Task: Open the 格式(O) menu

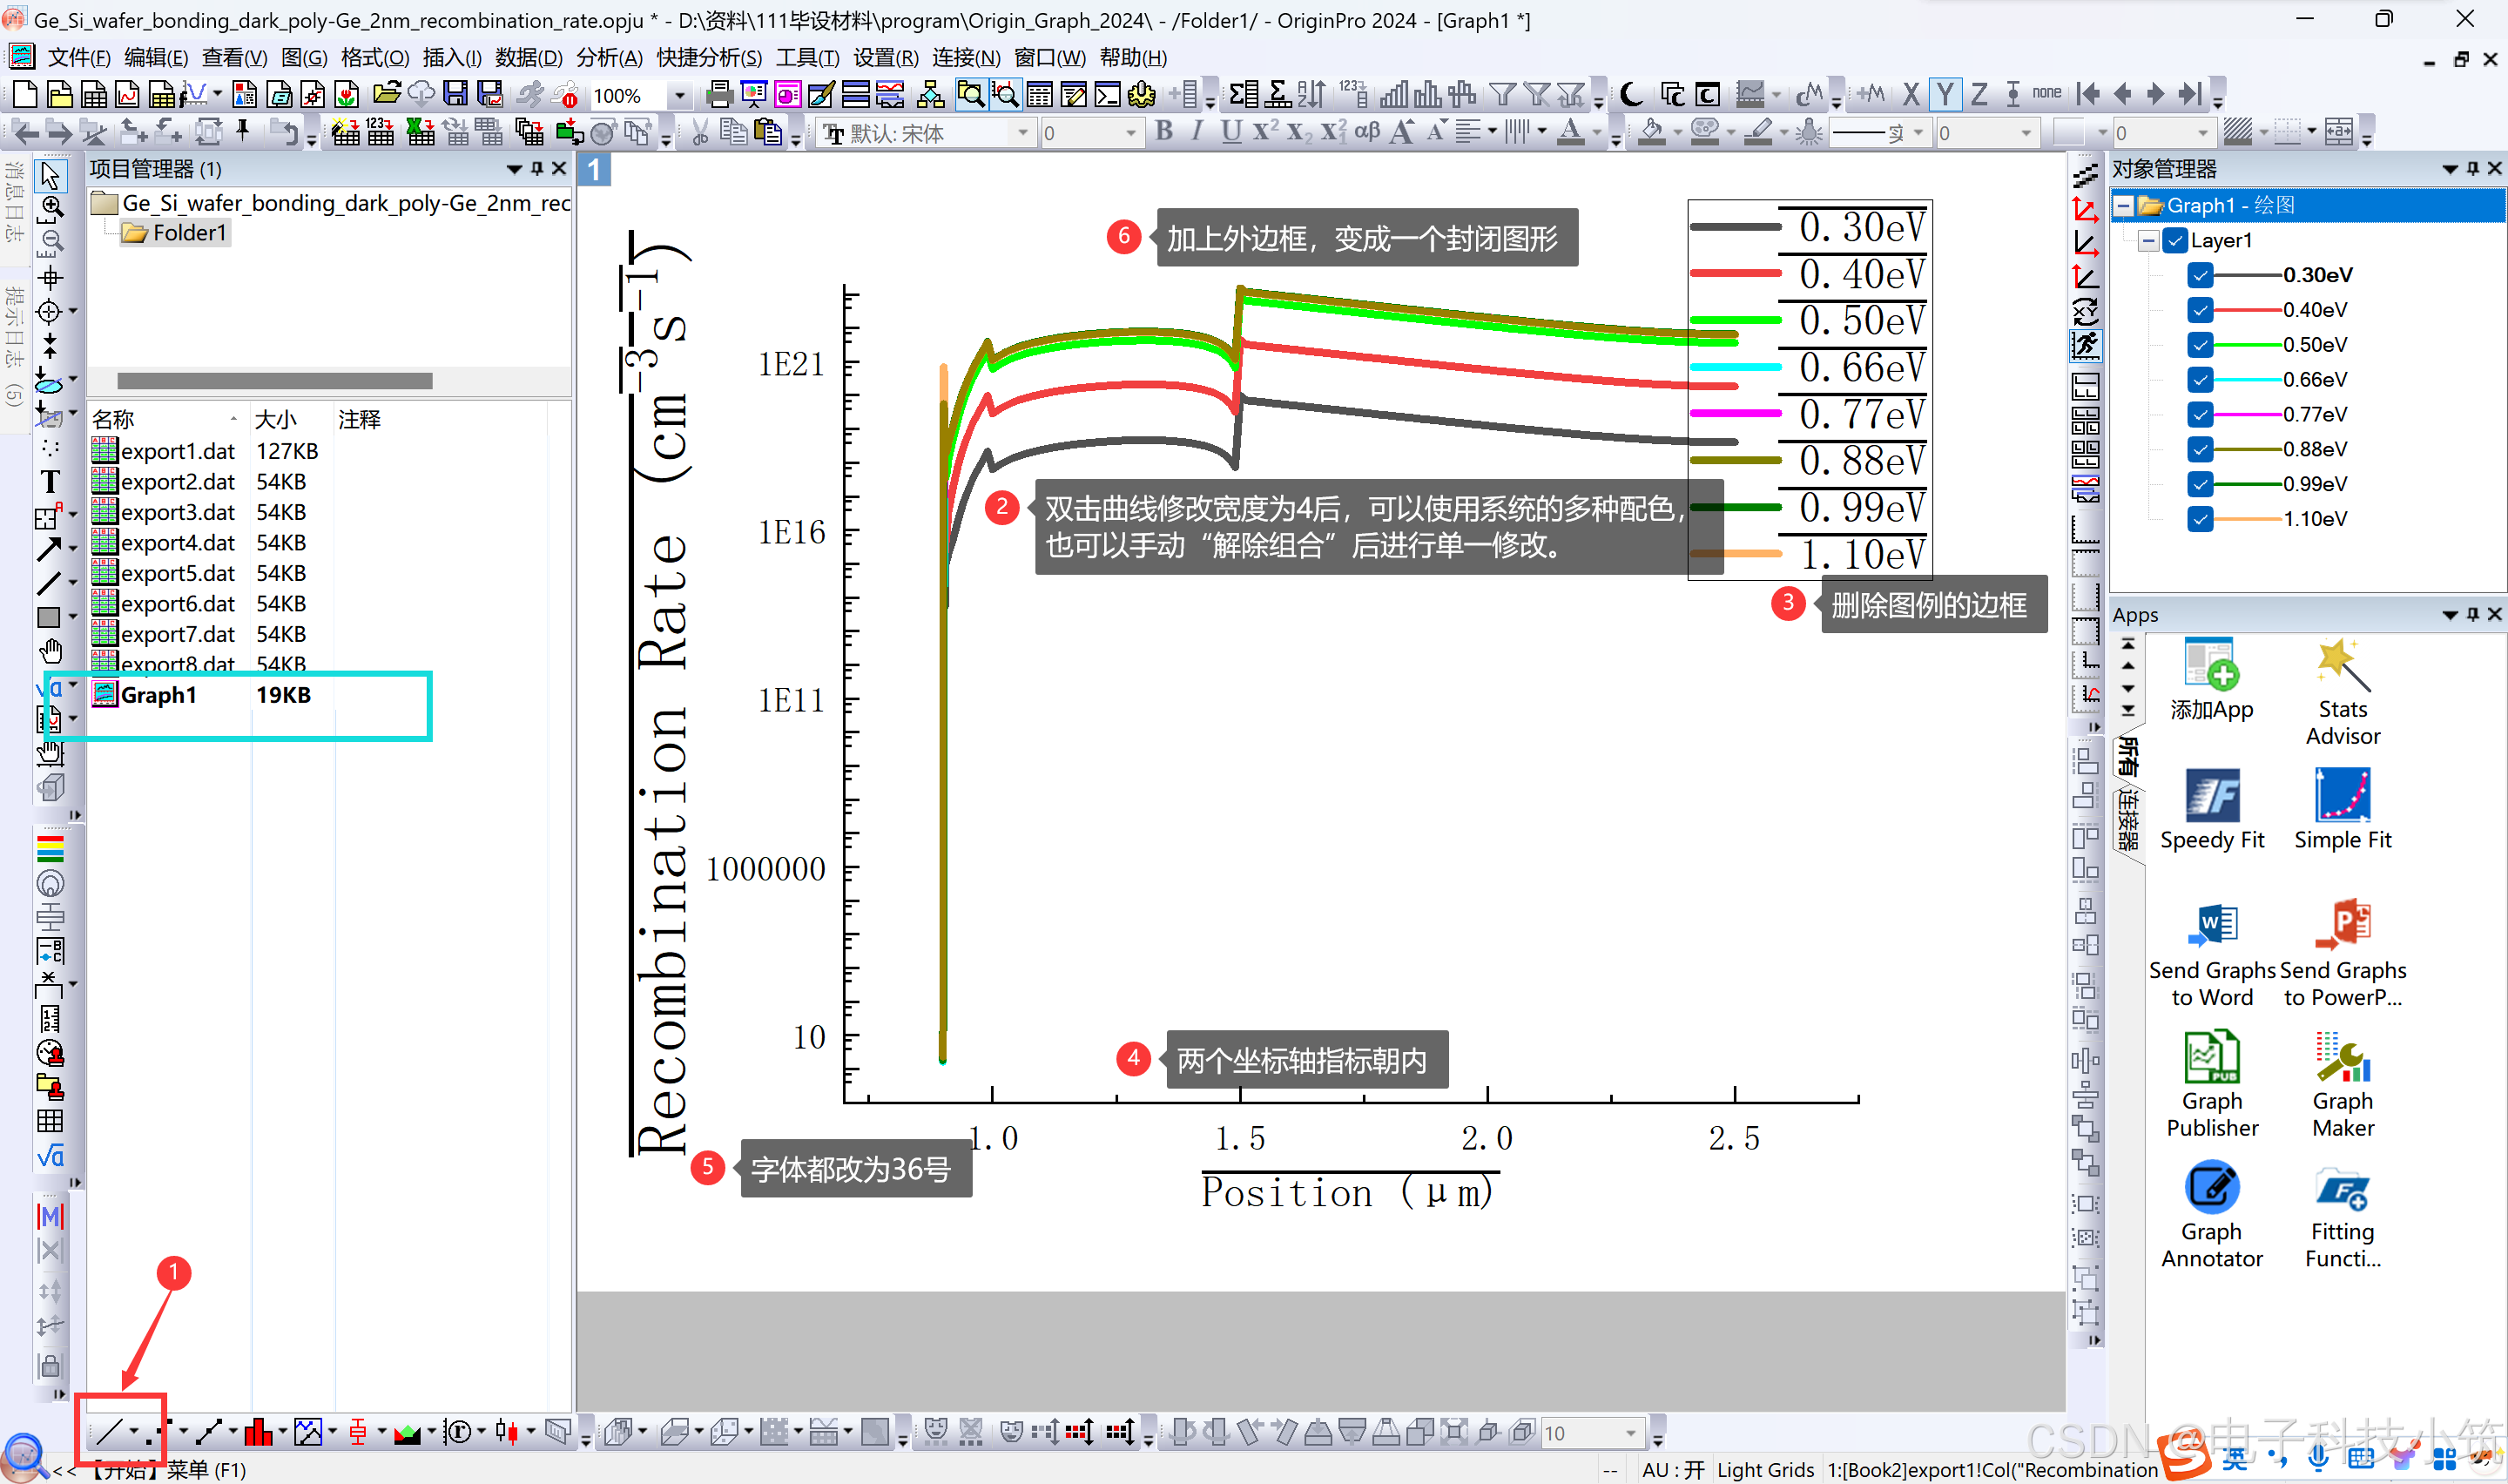Action: pos(374,58)
